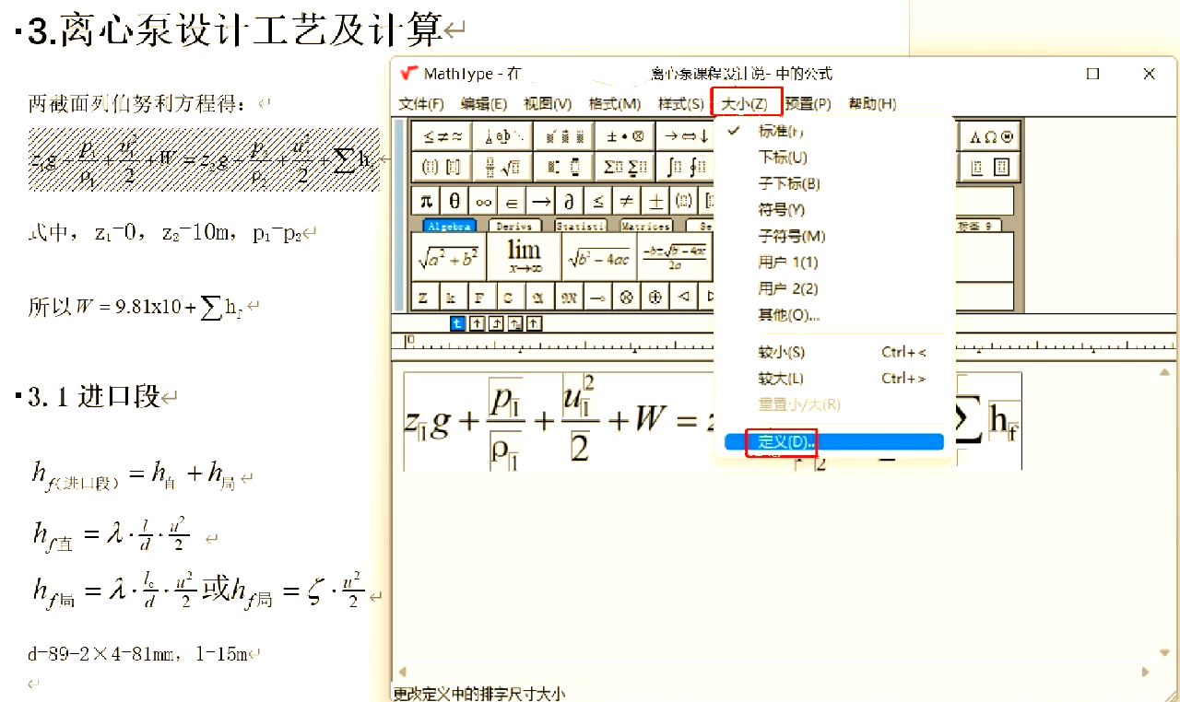Click 定义(D)... to define sizes

point(833,442)
